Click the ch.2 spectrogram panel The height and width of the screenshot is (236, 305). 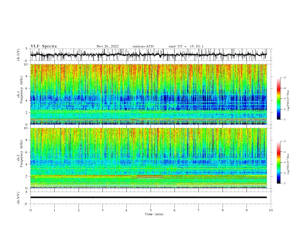click(x=148, y=158)
